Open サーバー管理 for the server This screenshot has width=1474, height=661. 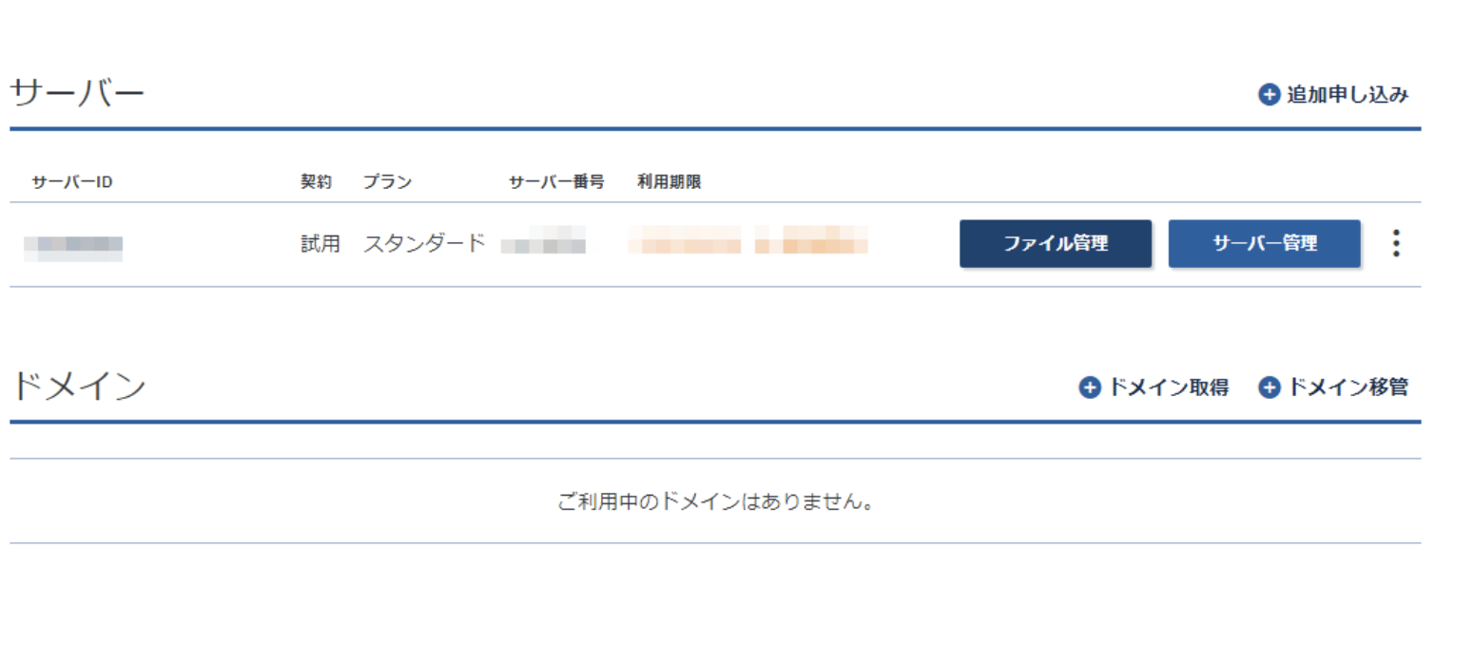1264,244
